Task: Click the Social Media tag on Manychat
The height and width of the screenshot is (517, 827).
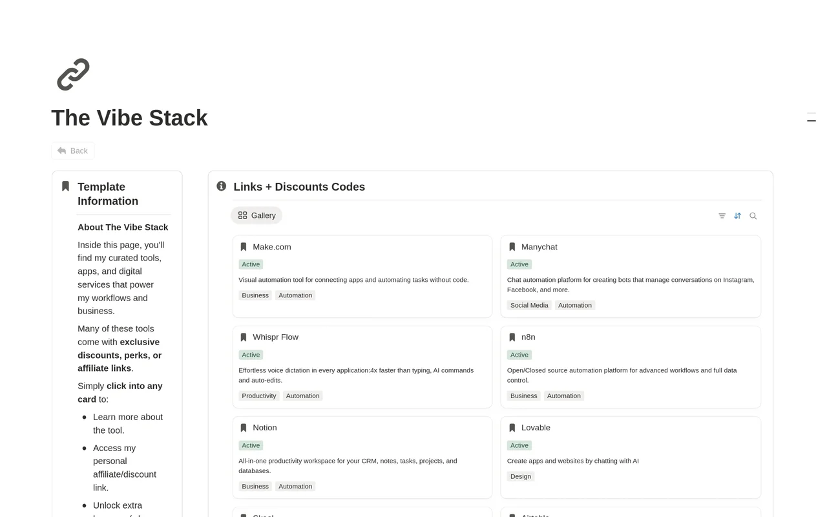Action: point(529,305)
